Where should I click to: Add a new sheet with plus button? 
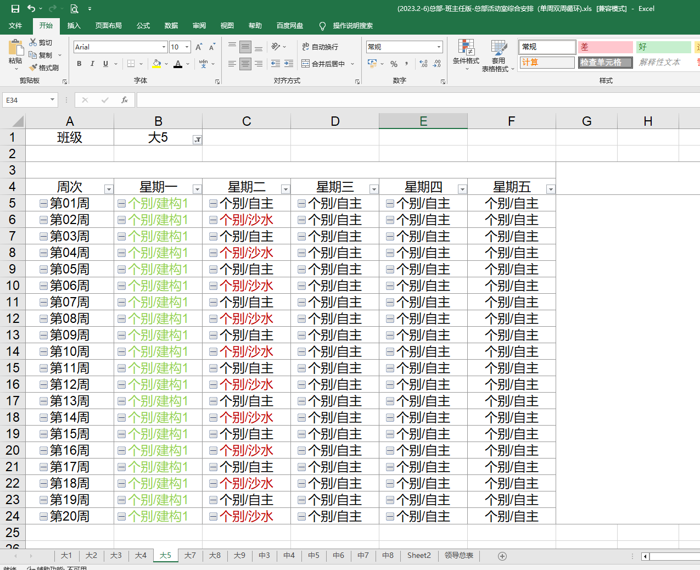pos(502,556)
